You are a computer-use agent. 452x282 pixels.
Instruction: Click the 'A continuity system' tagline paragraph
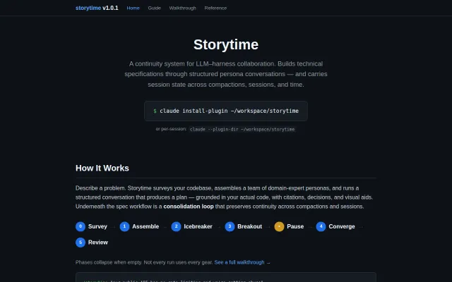[226, 74]
